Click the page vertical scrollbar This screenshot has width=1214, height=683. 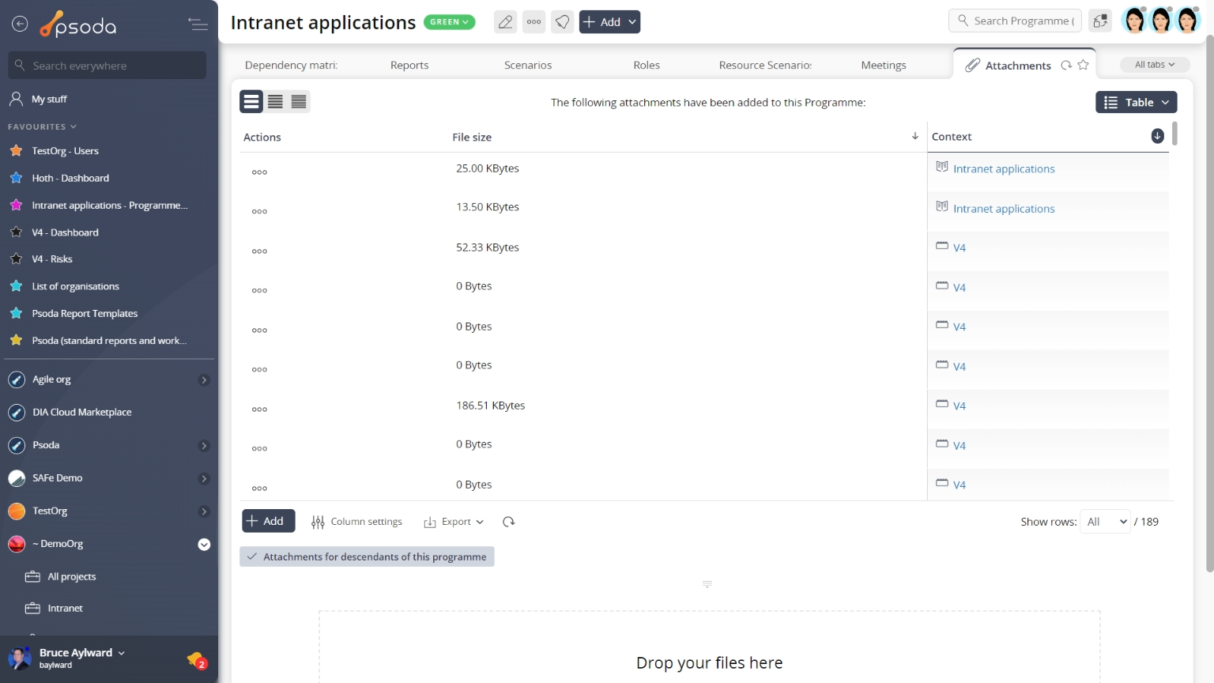coord(1209,304)
